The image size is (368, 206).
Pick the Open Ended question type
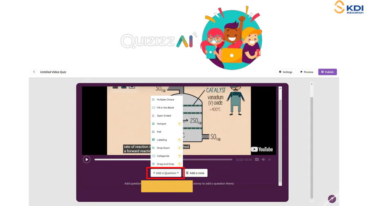164,116
